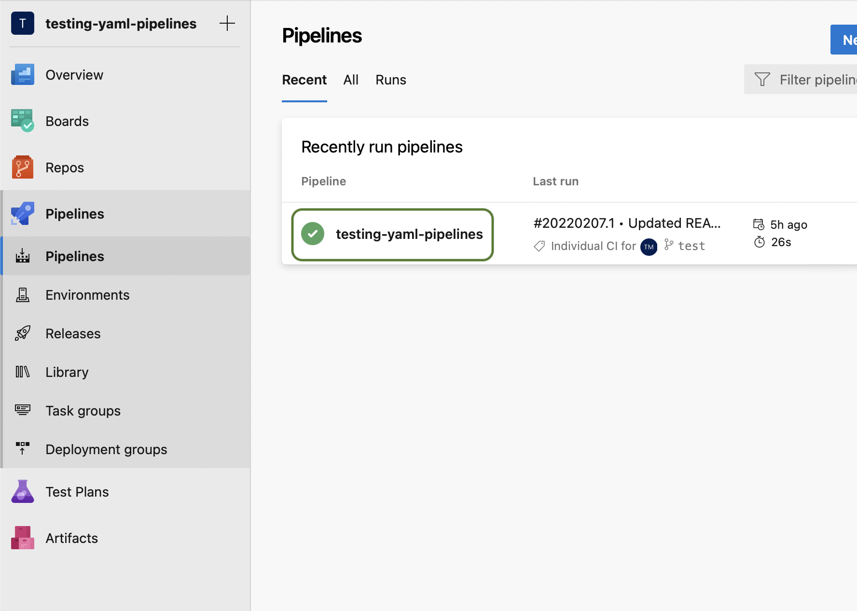Open run #20220207.1 Updated README
The width and height of the screenshot is (857, 611).
pos(626,223)
